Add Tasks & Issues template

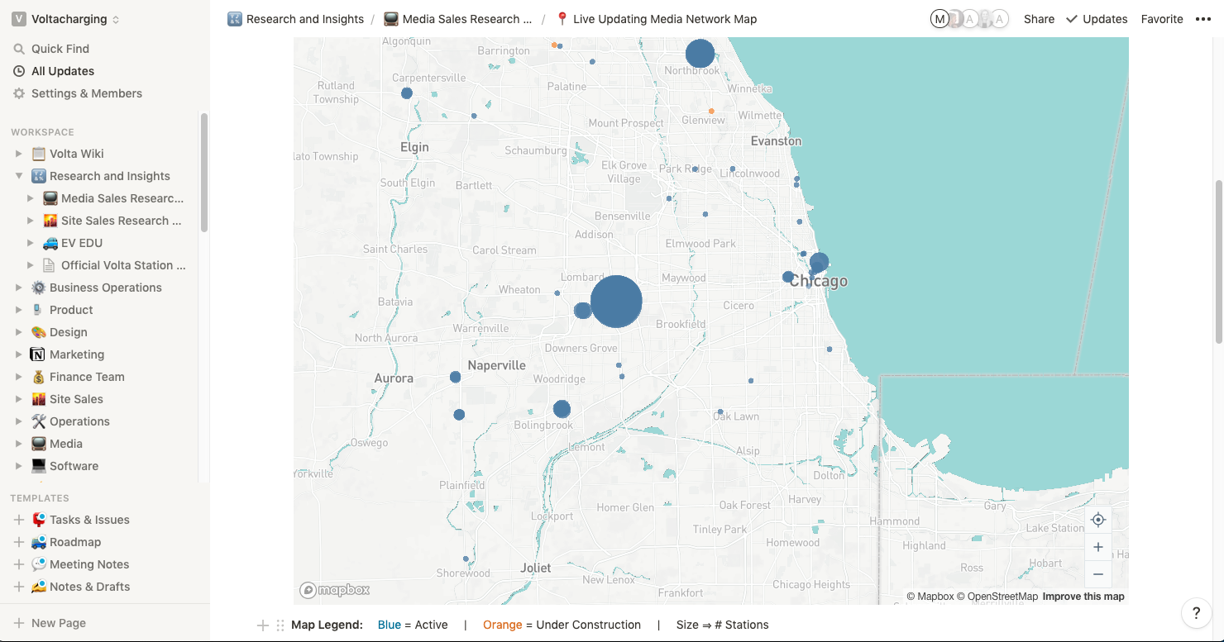(x=19, y=520)
